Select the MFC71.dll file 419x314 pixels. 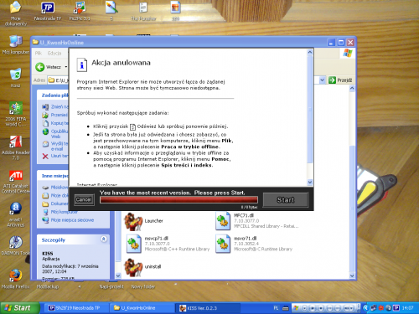point(256,221)
